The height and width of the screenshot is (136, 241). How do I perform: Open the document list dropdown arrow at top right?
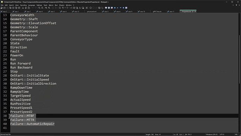236,5
